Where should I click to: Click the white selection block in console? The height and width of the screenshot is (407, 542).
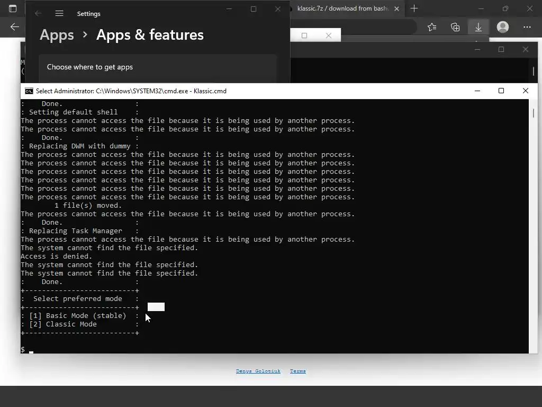click(156, 307)
